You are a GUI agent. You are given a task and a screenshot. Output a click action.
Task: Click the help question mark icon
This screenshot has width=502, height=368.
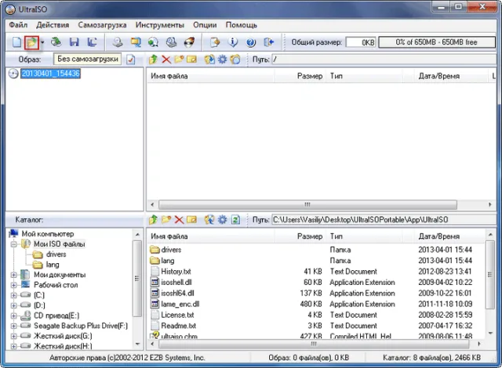(x=251, y=42)
